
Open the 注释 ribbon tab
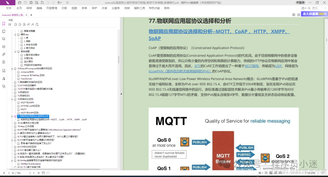(64, 8)
